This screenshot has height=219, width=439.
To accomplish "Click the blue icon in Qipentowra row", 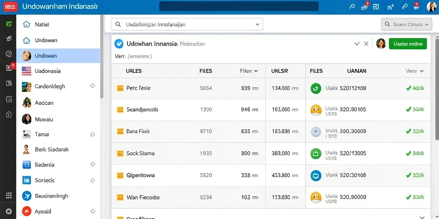I will coord(316,175).
